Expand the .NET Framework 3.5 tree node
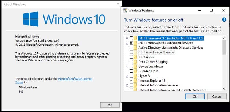This screenshot has height=112, width=230. pos(127,39)
